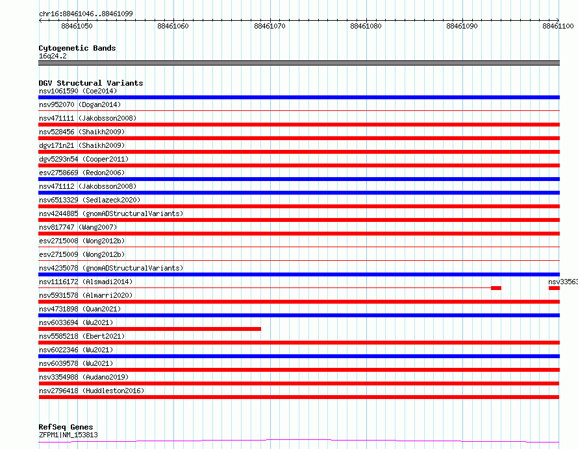Image resolution: width=578 pixels, height=449 pixels.
Task: Click the blue bar under nsv1061590
Action: (299, 97)
